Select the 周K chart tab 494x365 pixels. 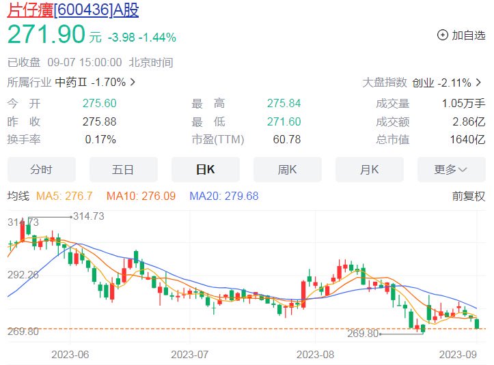point(288,170)
